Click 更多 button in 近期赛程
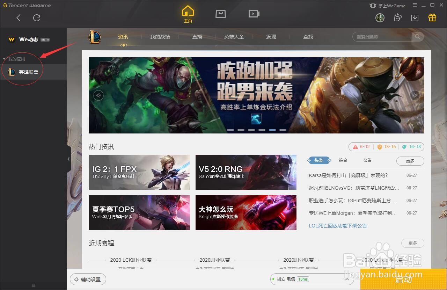Viewport: 447px width, 290px height. (x=412, y=243)
